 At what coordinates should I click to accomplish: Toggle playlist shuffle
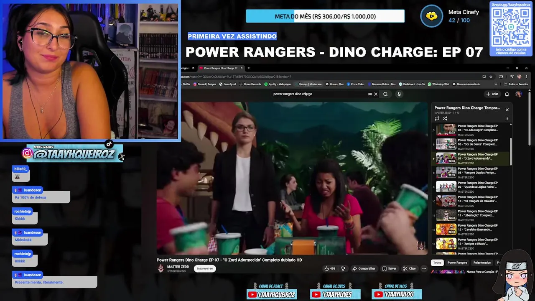tap(445, 118)
